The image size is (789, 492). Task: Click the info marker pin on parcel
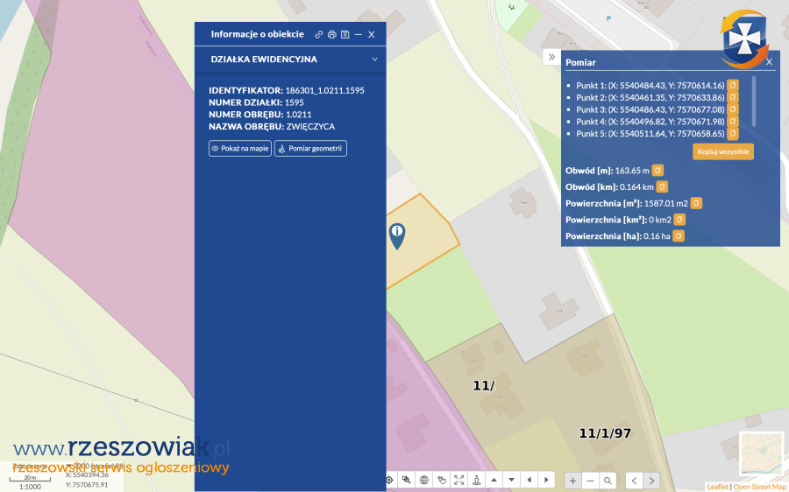[x=397, y=234]
